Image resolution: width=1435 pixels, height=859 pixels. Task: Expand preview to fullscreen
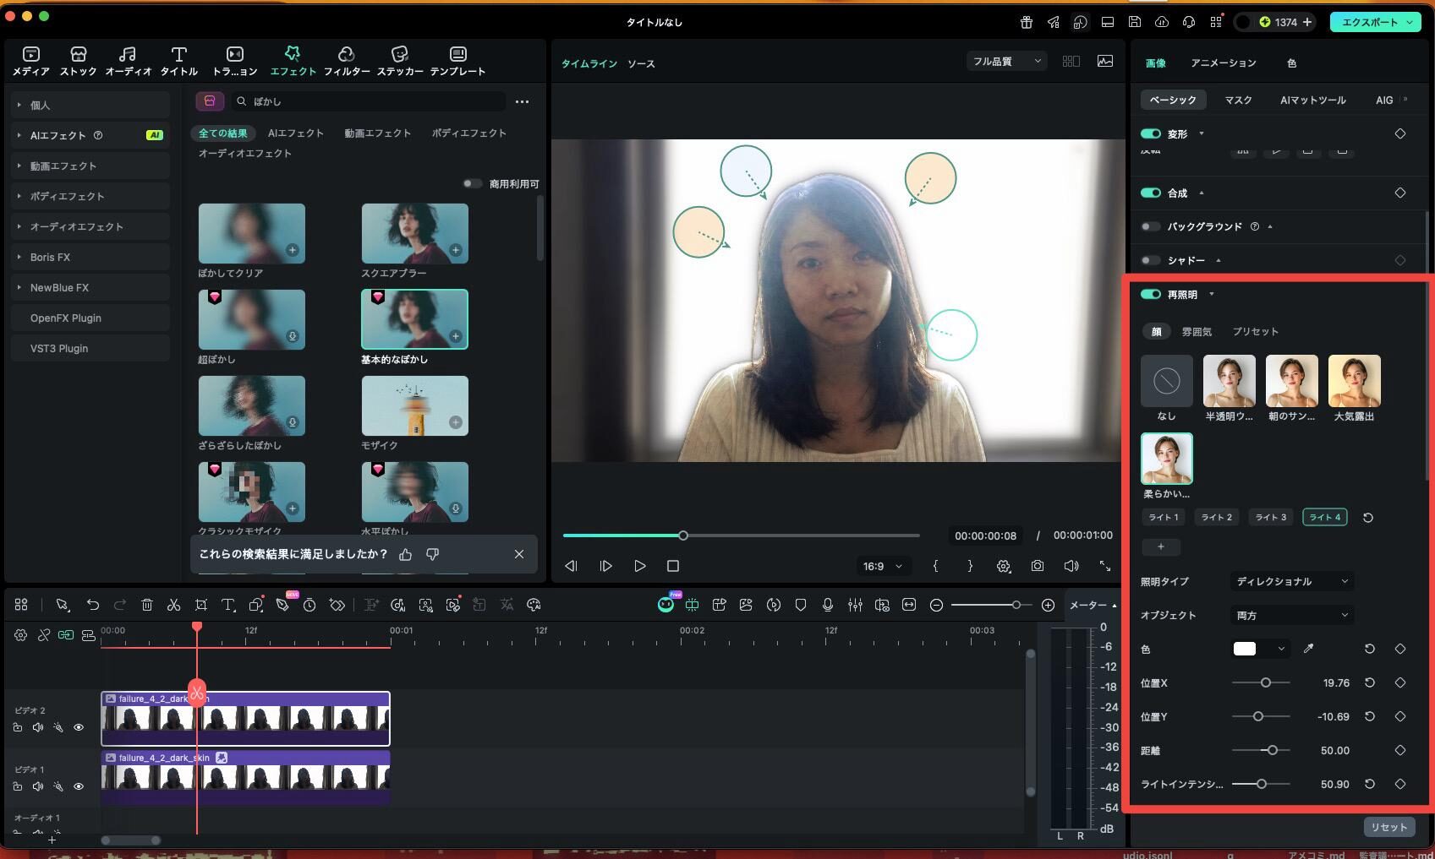pos(1105,566)
